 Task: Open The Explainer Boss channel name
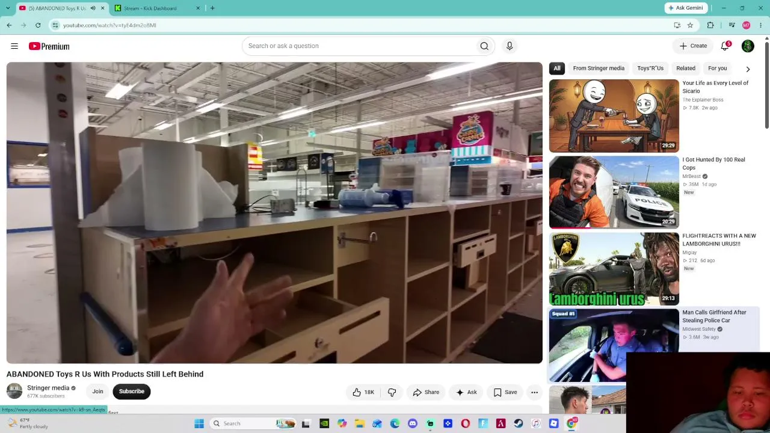(703, 100)
